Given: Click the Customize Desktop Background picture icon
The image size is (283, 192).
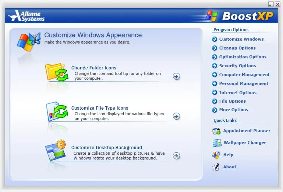Looking at the screenshot, I should click(x=56, y=150).
